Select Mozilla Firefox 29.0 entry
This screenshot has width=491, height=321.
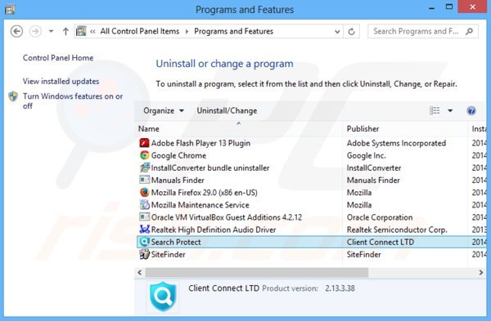(204, 193)
